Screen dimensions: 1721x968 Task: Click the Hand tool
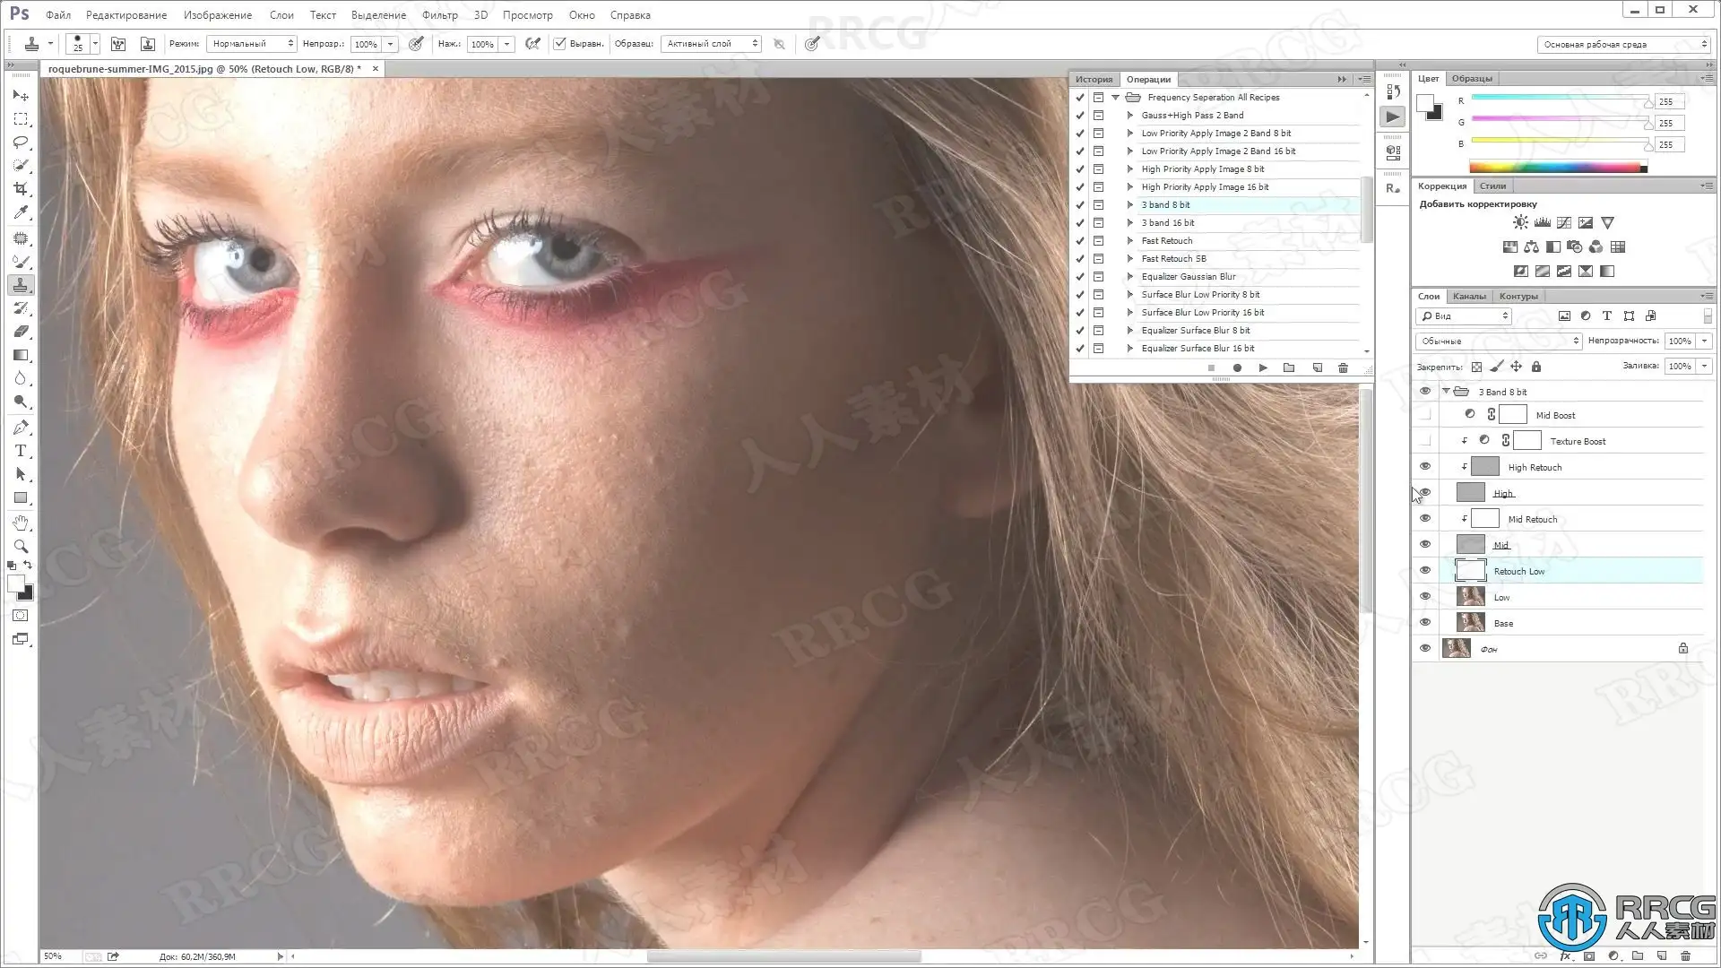(21, 523)
